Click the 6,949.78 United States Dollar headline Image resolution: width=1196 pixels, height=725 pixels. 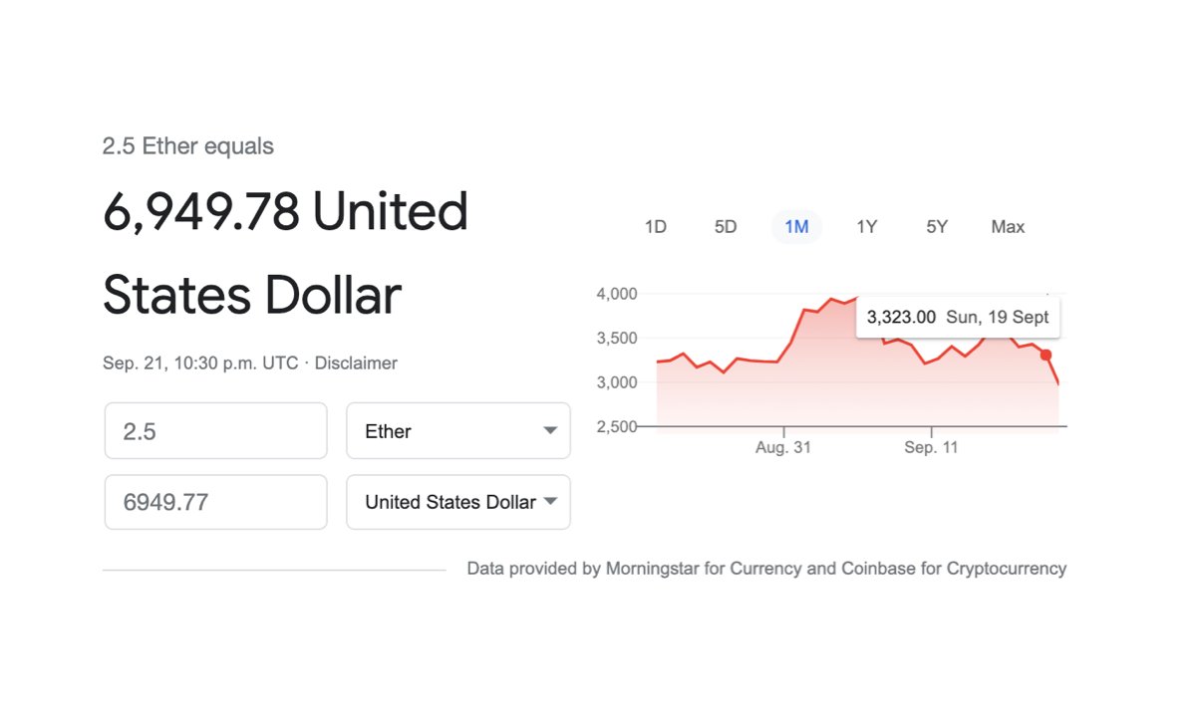click(286, 253)
